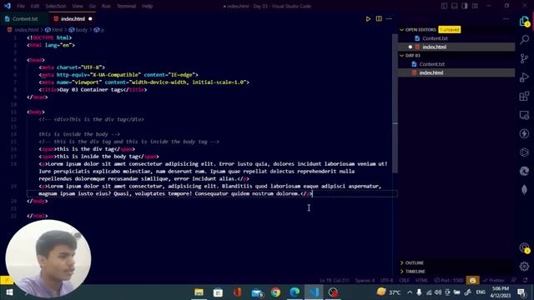Toggle secondary side bar layout icon
Screen dimensions: 534x300
point(465,6)
